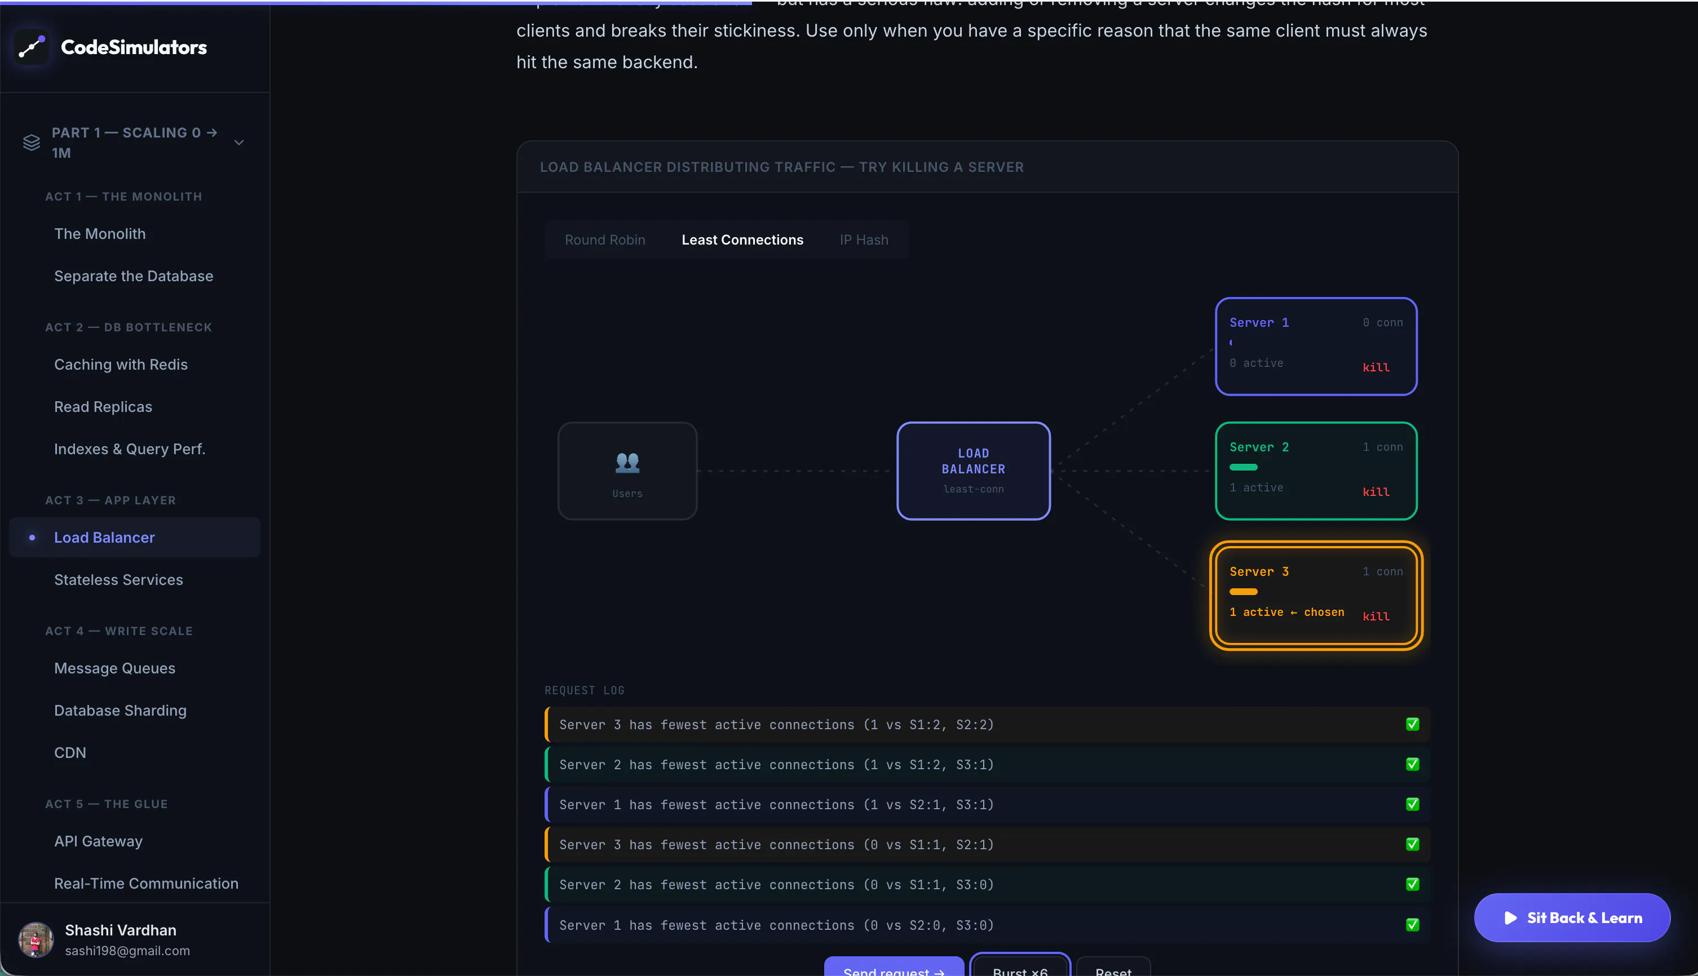This screenshot has height=976, width=1698.
Task: Click the Load Balancer node
Action: [x=973, y=471]
